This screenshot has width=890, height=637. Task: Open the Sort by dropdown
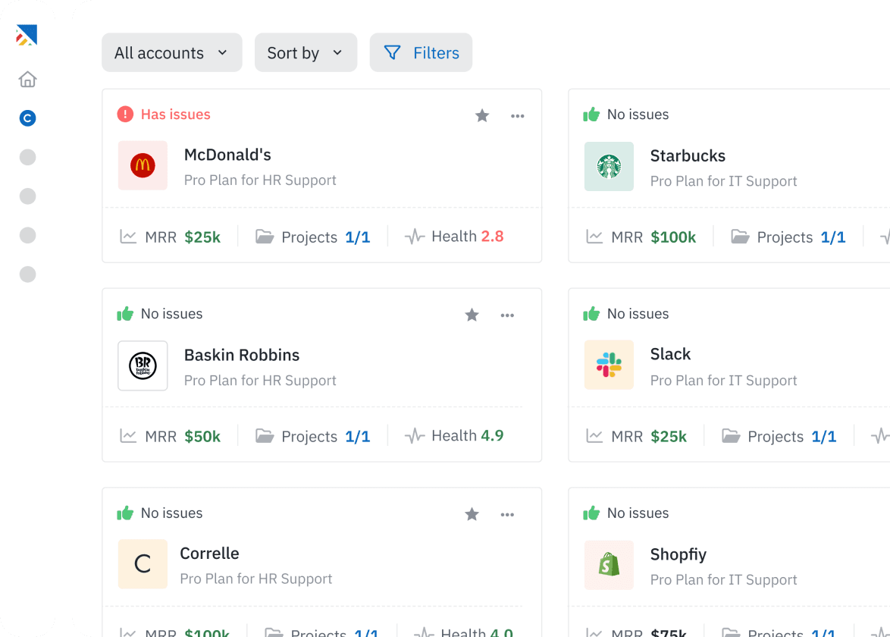pos(306,52)
